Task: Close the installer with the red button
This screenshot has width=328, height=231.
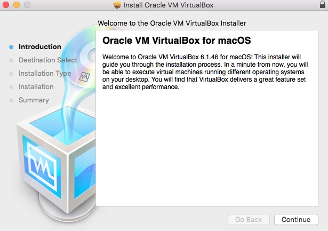Action: click(6, 5)
